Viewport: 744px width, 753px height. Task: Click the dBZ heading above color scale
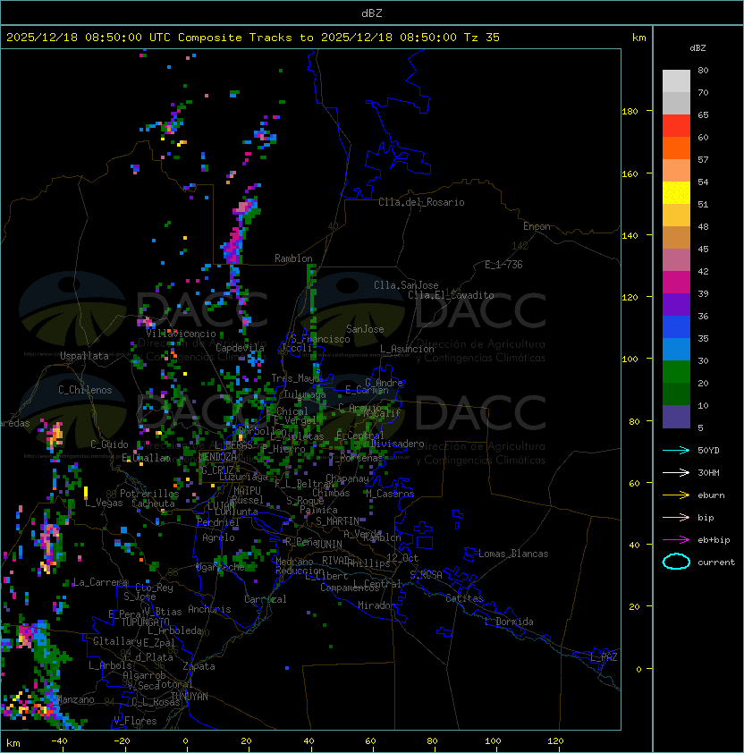coord(697,48)
